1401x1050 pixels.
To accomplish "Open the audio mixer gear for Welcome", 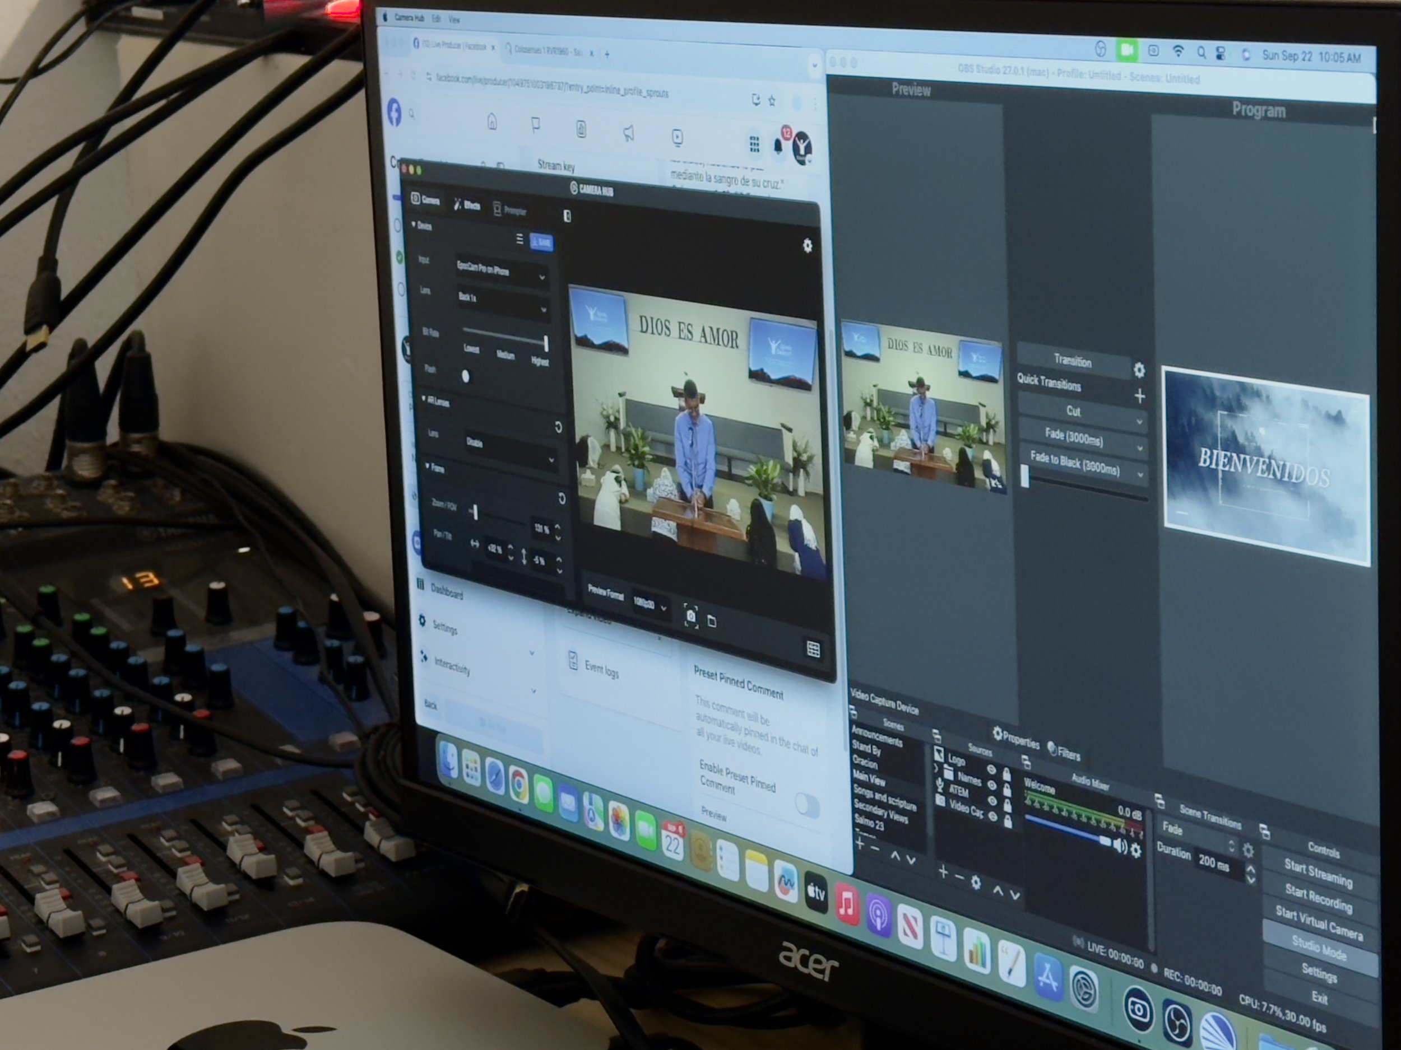I will point(1136,850).
